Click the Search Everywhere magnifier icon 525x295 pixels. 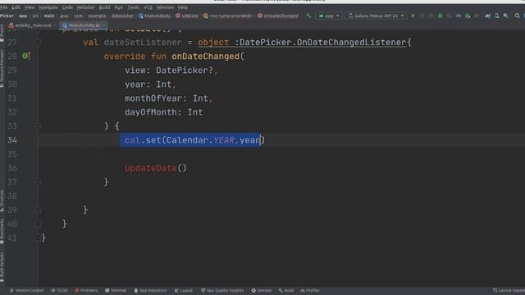pos(518,16)
